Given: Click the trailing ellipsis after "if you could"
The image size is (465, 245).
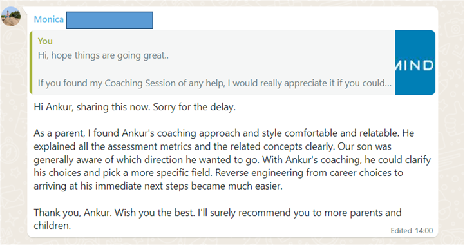Looking at the screenshot, I should [x=388, y=83].
